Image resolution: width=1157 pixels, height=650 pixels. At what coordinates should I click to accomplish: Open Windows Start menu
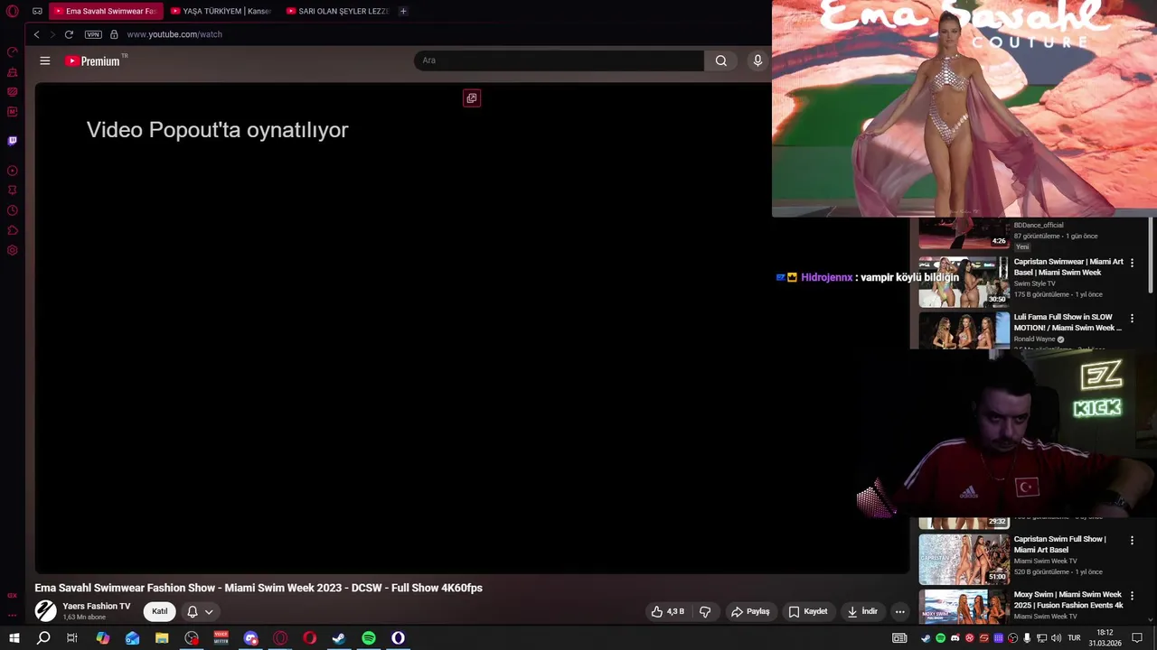click(x=14, y=638)
